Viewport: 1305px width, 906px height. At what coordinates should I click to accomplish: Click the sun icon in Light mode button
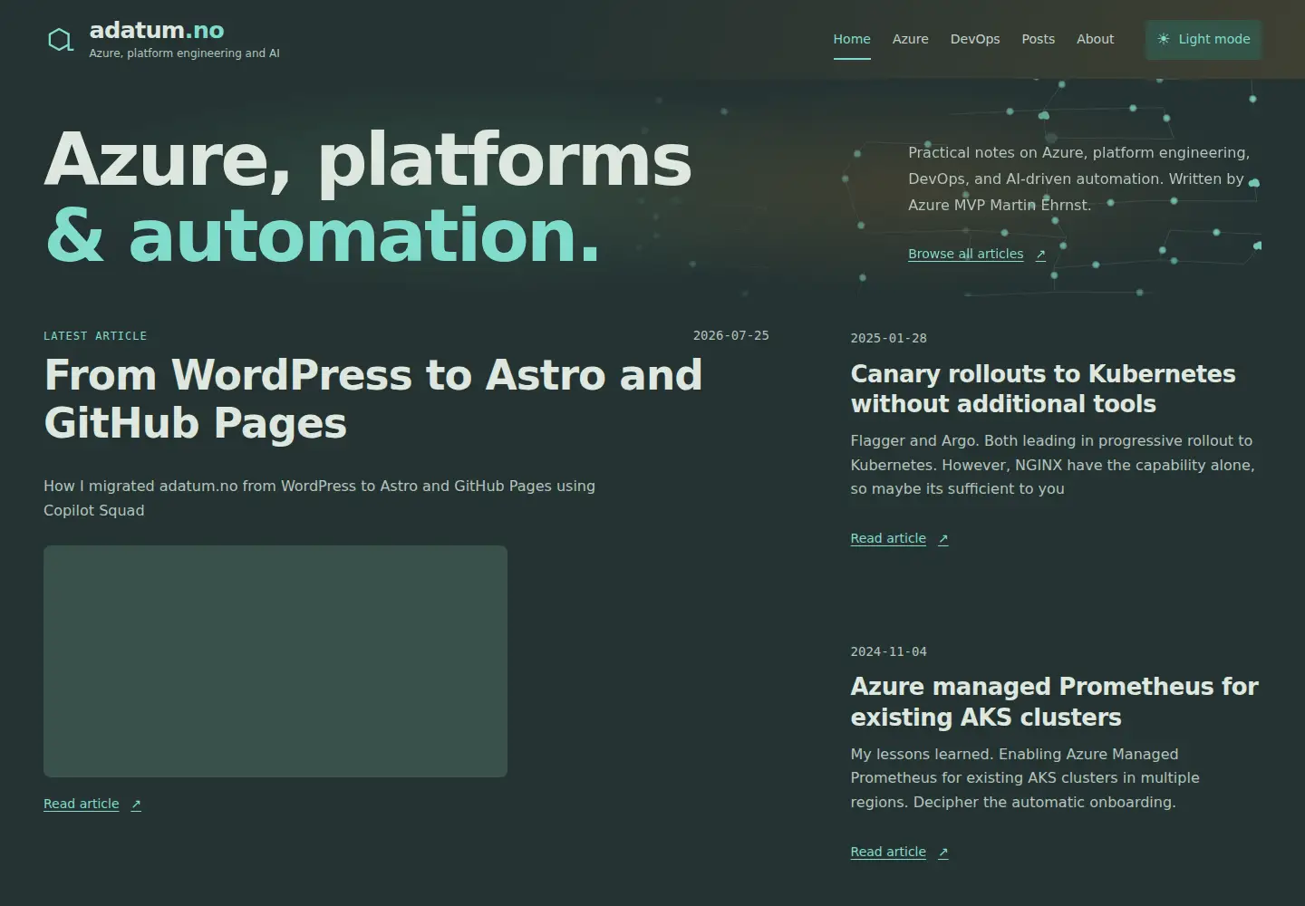[x=1164, y=39]
